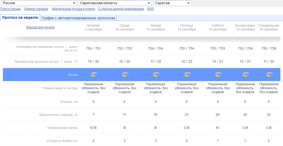This screenshot has height=146, width=283.
Task: Click the blue Погода row label
Action: [73, 75]
